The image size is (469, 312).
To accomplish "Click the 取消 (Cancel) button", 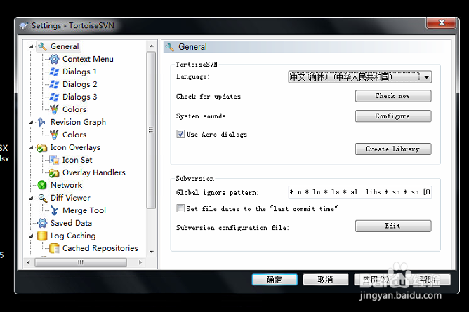I will (326, 280).
